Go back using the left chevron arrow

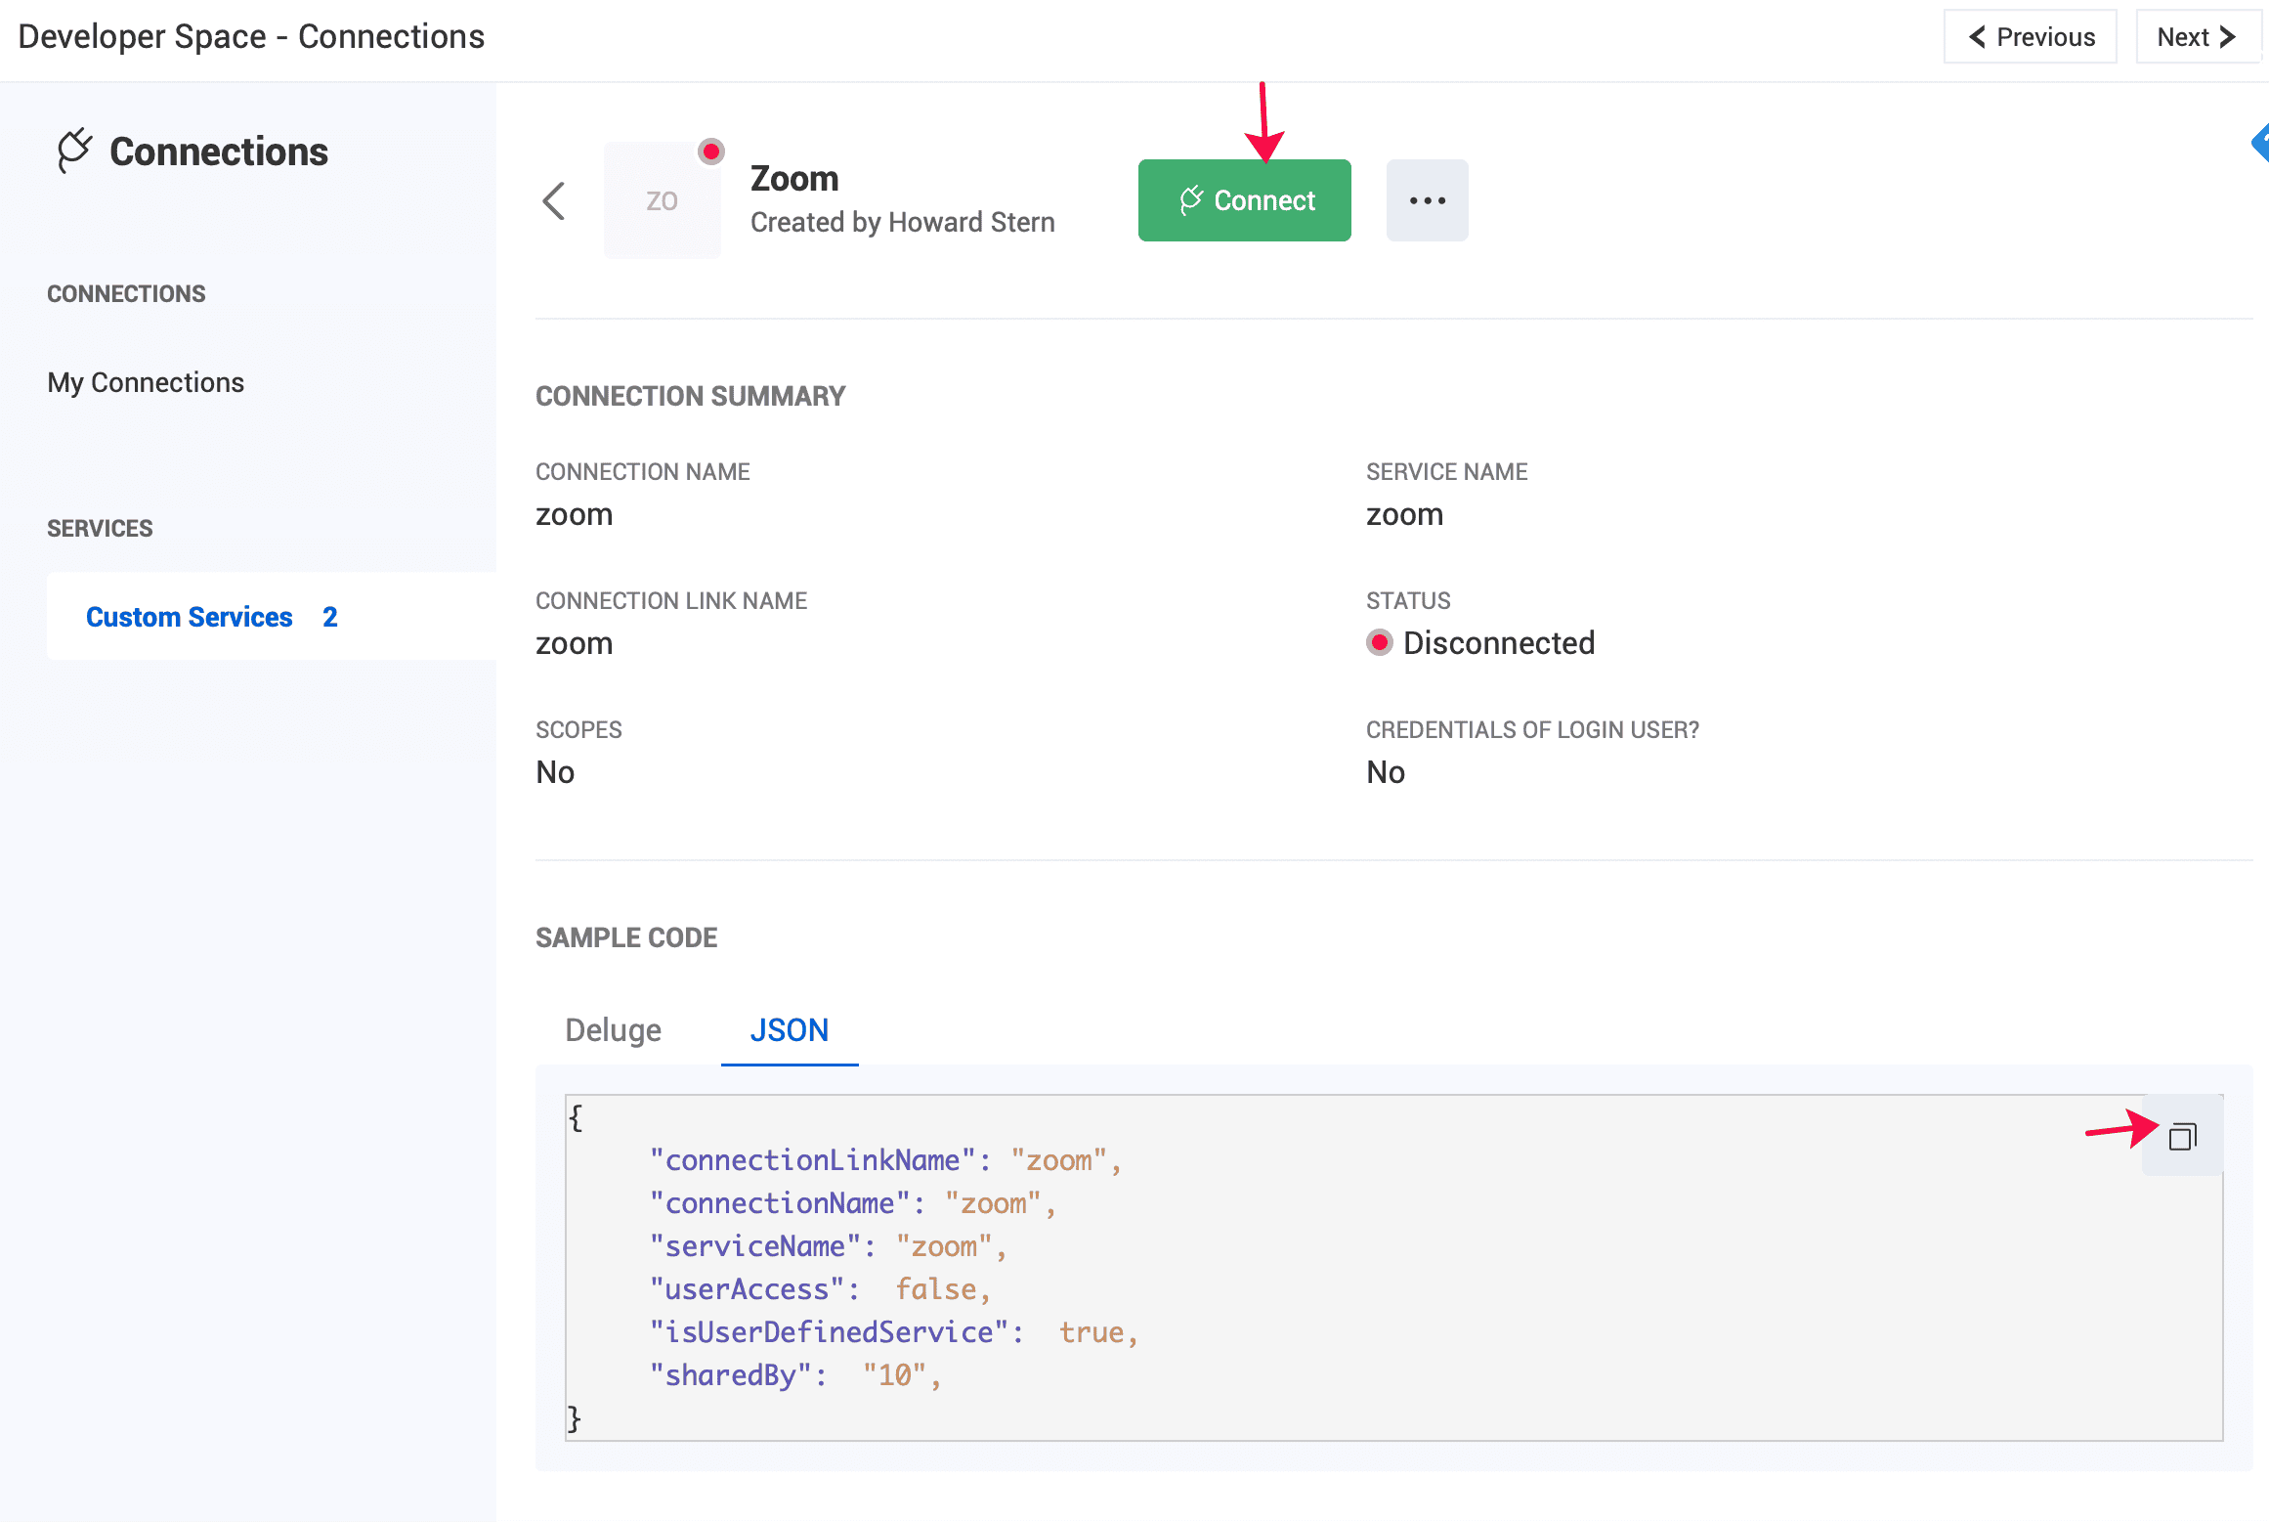[554, 201]
